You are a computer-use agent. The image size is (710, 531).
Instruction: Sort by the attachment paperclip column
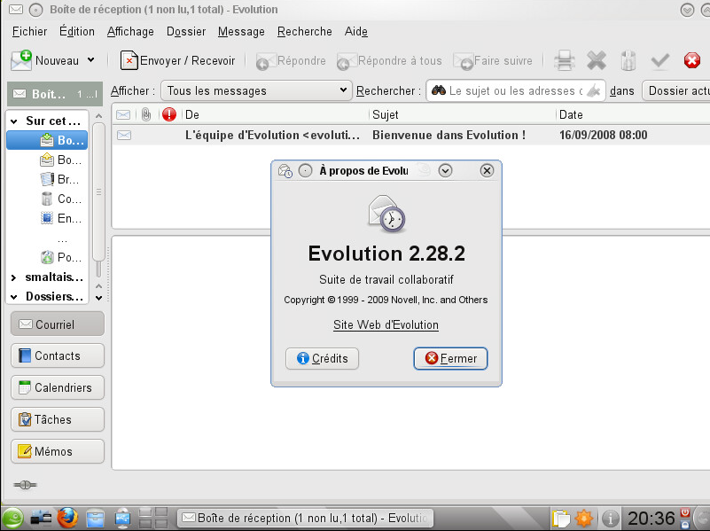[x=145, y=114]
